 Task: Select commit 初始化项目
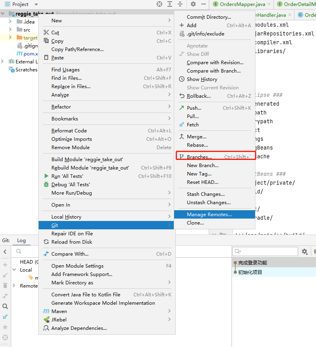click(x=274, y=272)
